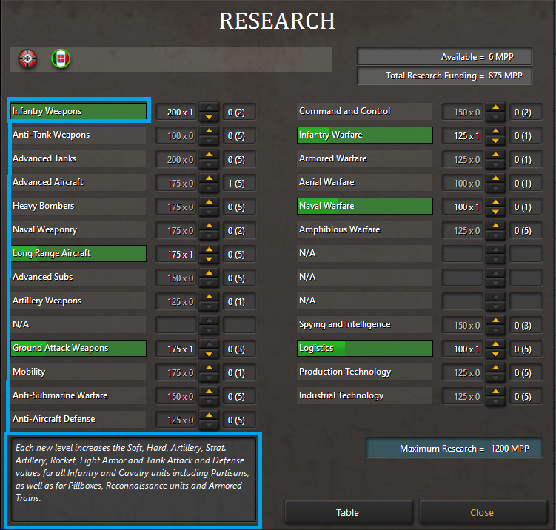
Task: Decrease Logistics research with down arrow
Action: (496, 354)
